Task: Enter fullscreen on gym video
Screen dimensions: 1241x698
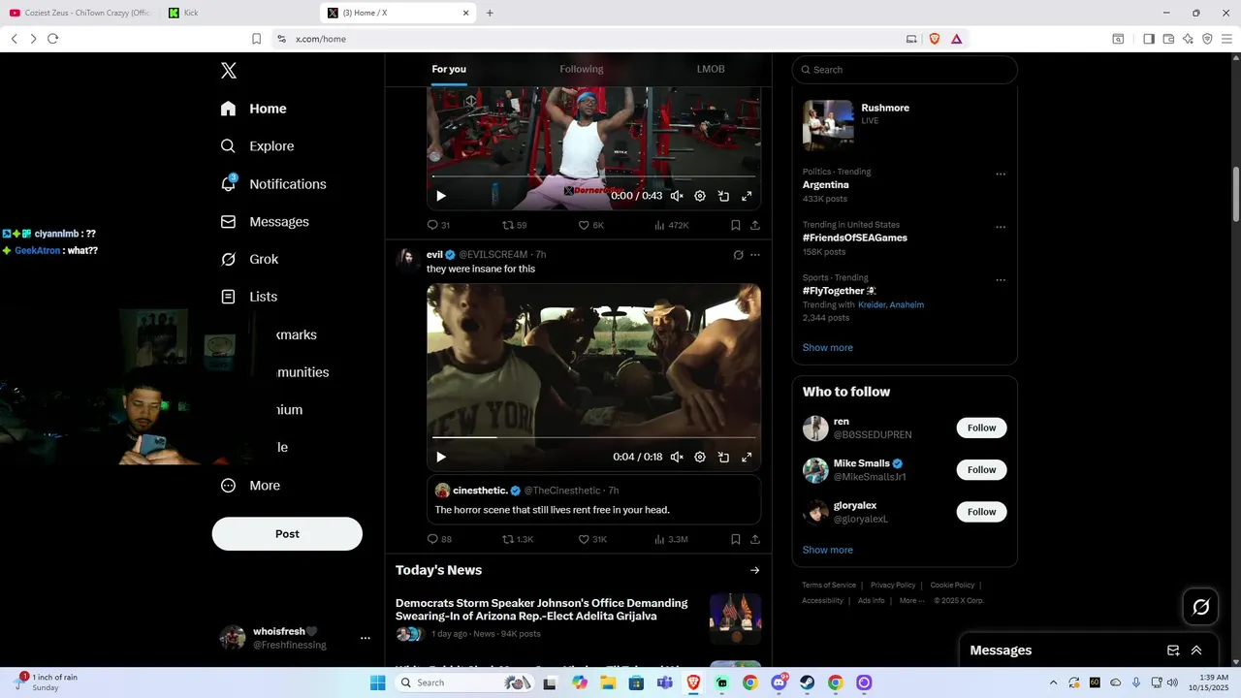Action: click(747, 196)
